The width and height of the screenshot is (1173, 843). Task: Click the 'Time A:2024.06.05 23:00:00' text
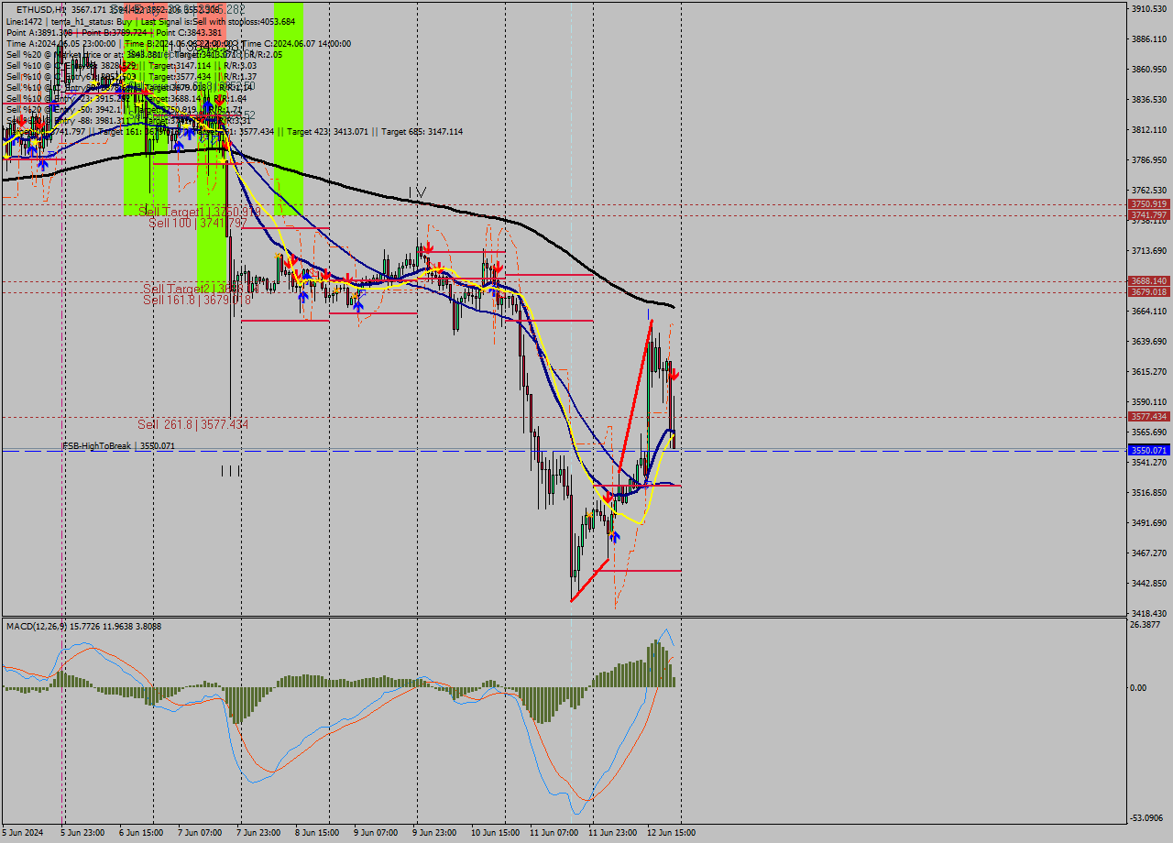(x=60, y=43)
